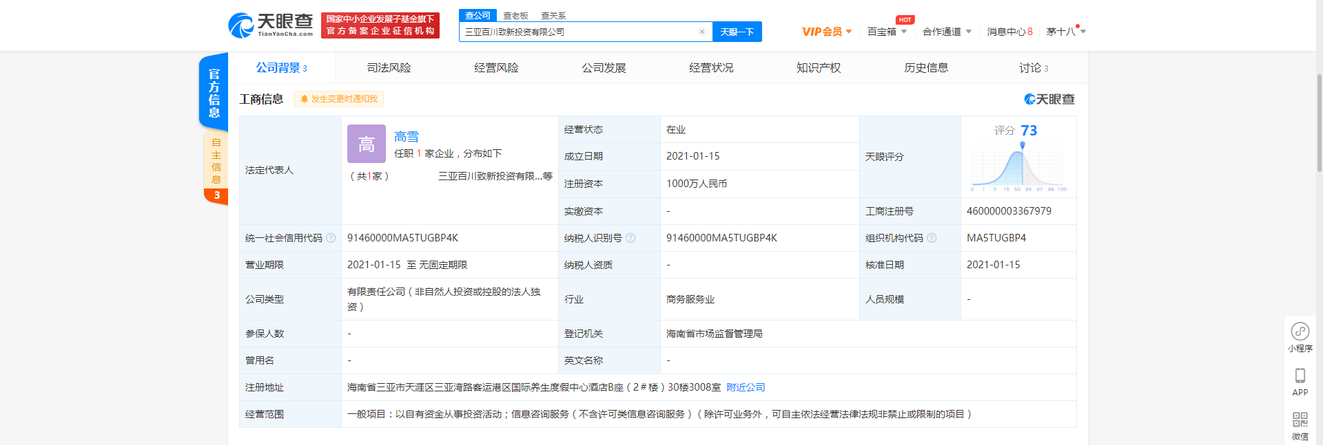
Task: Open the APP download phone icon
Action: coord(1300,376)
